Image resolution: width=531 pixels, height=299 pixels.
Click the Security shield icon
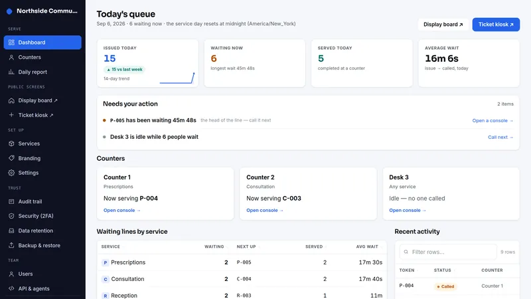pos(11,216)
